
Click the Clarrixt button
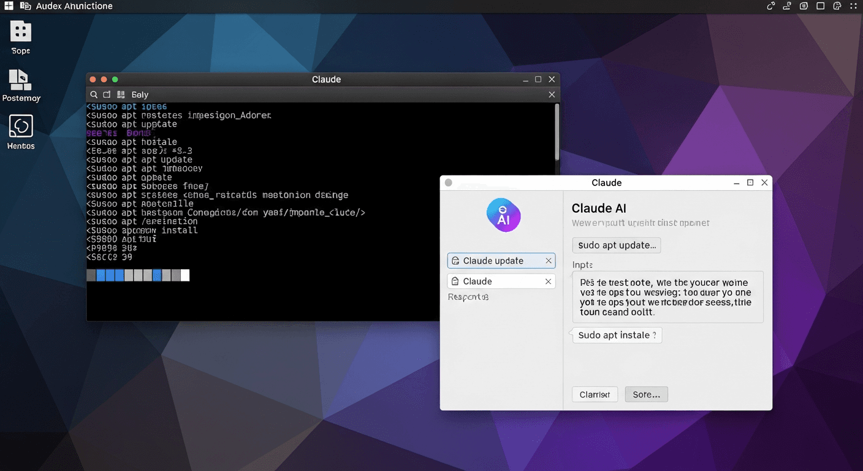click(595, 394)
